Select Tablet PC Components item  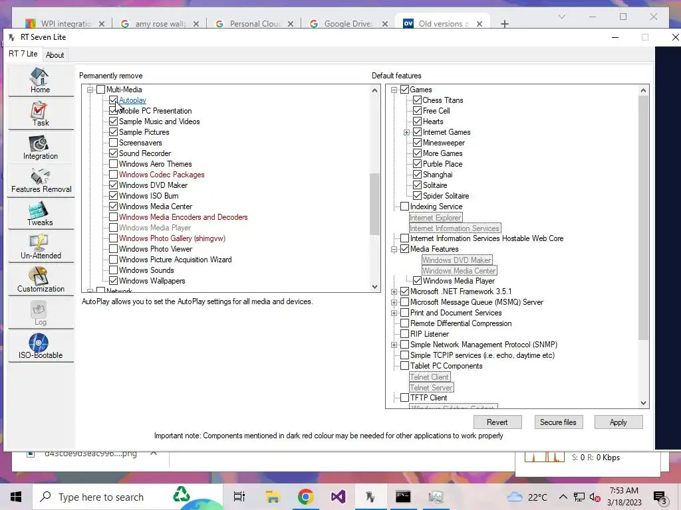click(x=446, y=366)
